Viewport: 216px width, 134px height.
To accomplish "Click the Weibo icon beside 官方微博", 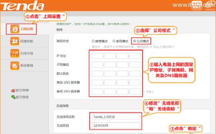I will (x=13, y=90).
